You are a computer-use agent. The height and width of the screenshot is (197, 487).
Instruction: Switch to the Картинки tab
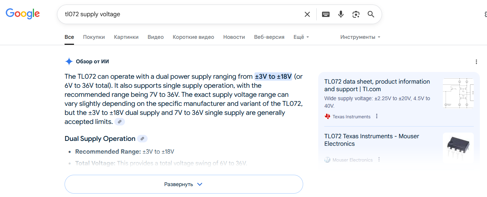click(126, 37)
